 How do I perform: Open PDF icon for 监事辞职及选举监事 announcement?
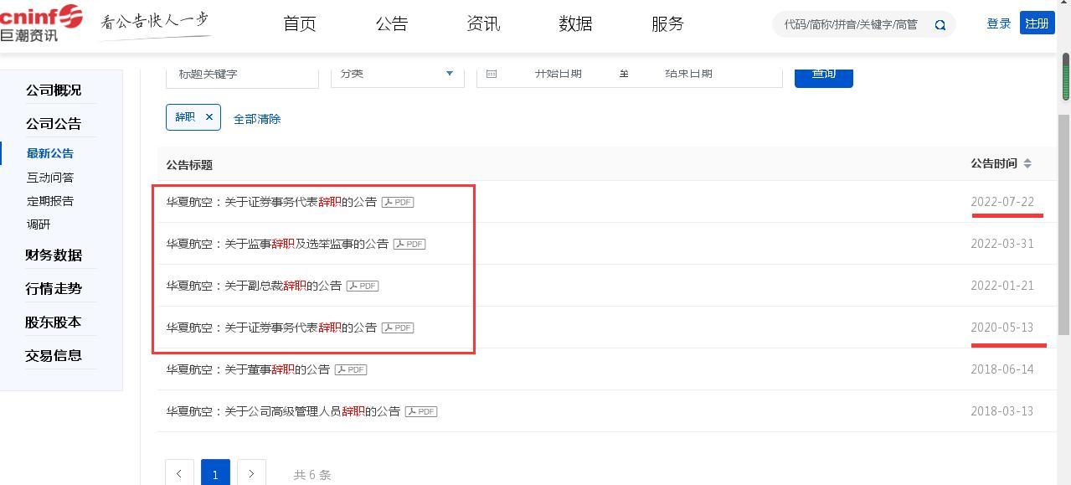tap(409, 244)
